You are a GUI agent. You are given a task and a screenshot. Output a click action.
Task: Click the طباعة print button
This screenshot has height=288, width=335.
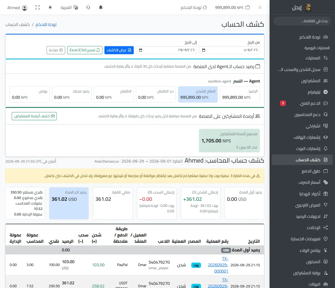tap(56, 50)
